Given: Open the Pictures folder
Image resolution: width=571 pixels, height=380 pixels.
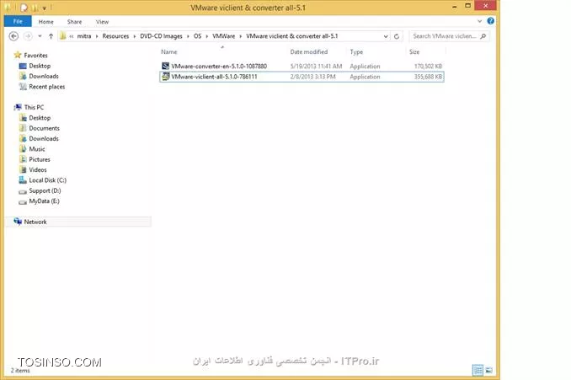Looking at the screenshot, I should pos(40,159).
